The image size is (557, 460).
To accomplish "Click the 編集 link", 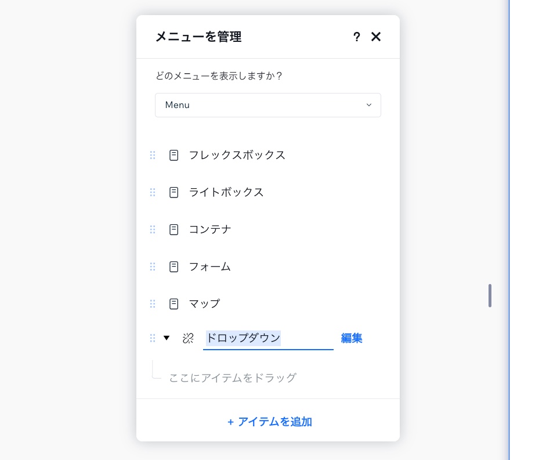I will [x=352, y=338].
